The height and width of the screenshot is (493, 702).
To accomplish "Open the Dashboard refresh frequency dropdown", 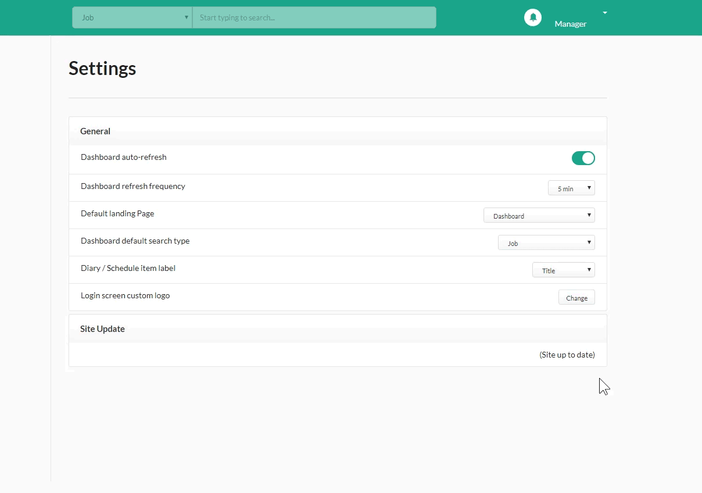I will click(571, 187).
